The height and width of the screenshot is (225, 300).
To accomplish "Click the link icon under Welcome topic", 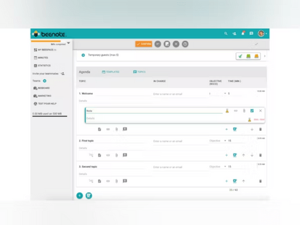I will [x=108, y=129].
